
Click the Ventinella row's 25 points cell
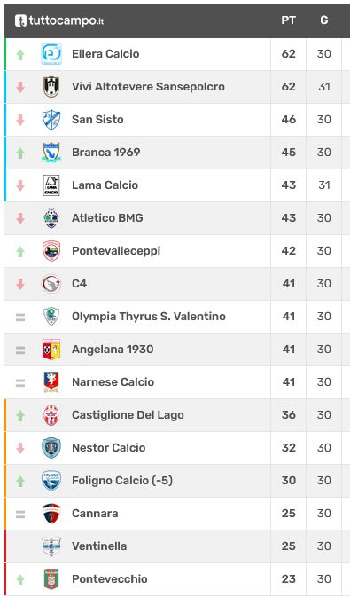point(288,546)
